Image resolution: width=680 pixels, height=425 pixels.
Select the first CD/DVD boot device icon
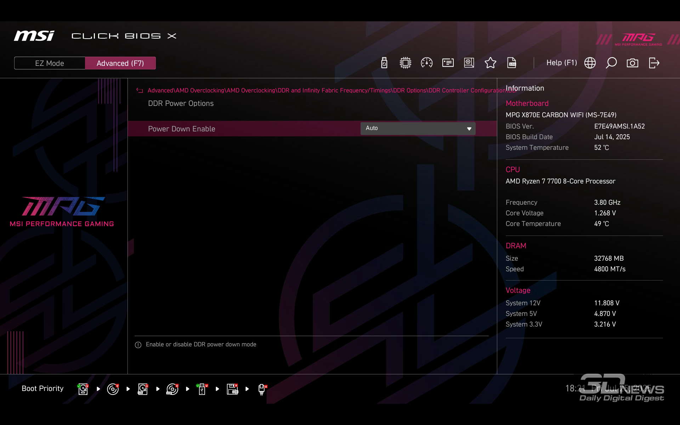113,389
